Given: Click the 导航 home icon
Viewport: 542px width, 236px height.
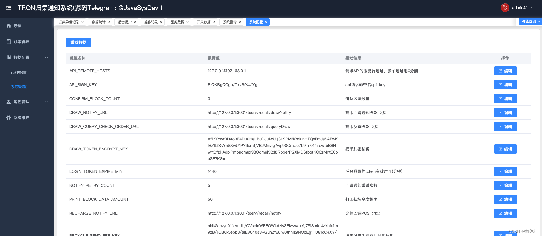Looking at the screenshot, I should (9, 26).
